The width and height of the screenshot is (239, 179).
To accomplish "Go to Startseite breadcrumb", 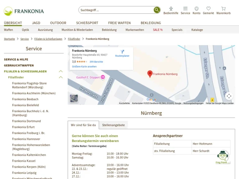I will tap(9, 39).
